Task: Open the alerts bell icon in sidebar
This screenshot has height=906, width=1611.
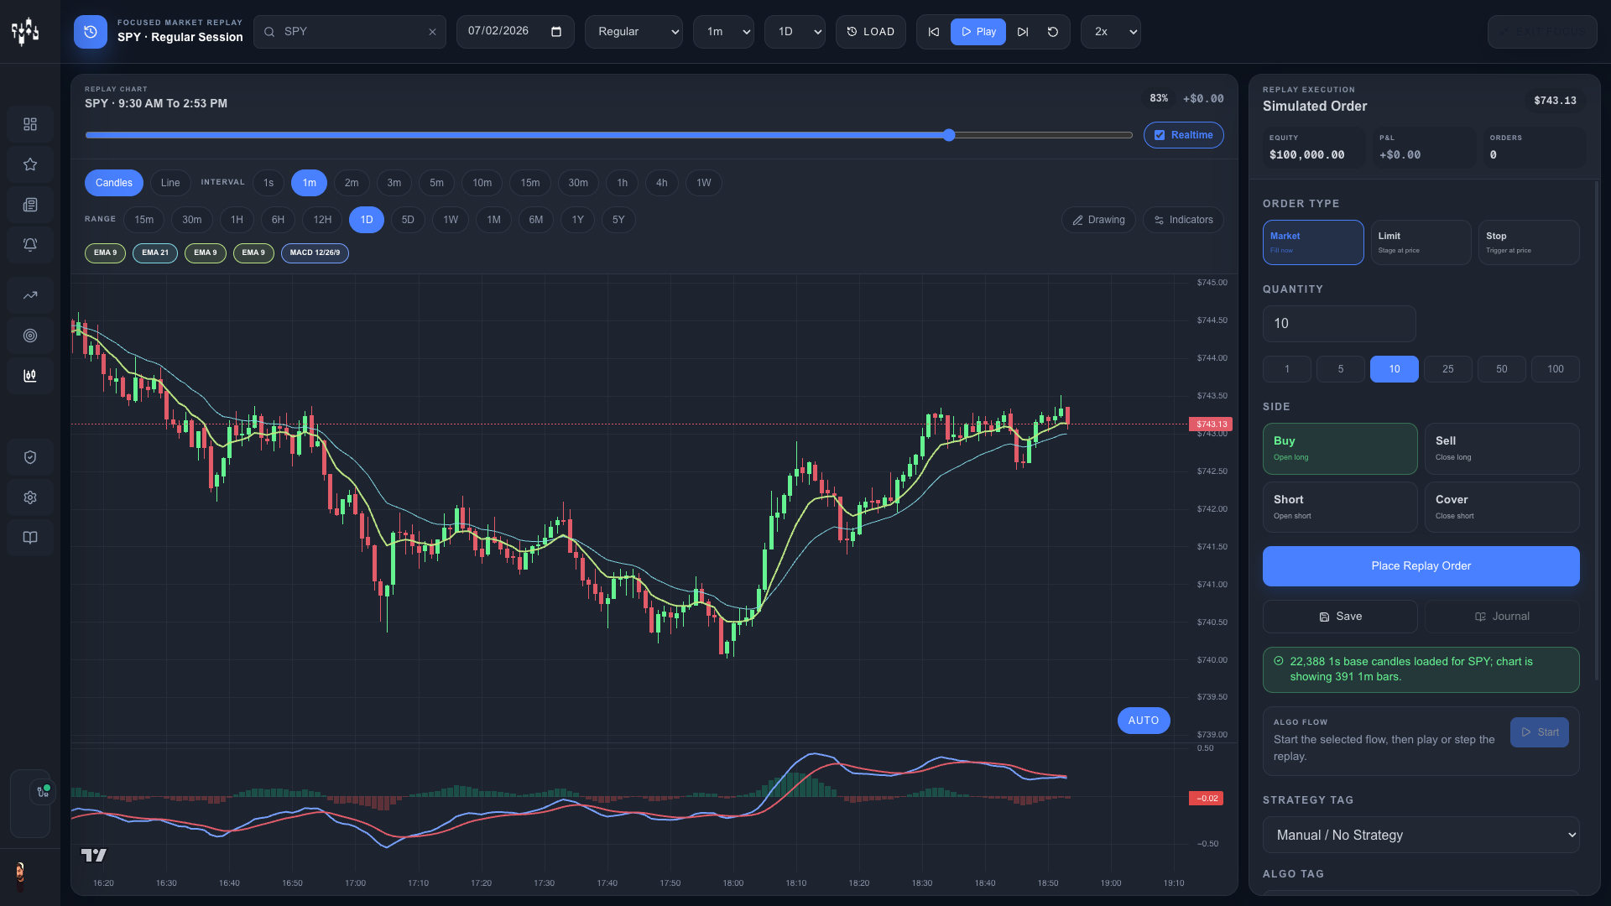Action: coord(30,245)
